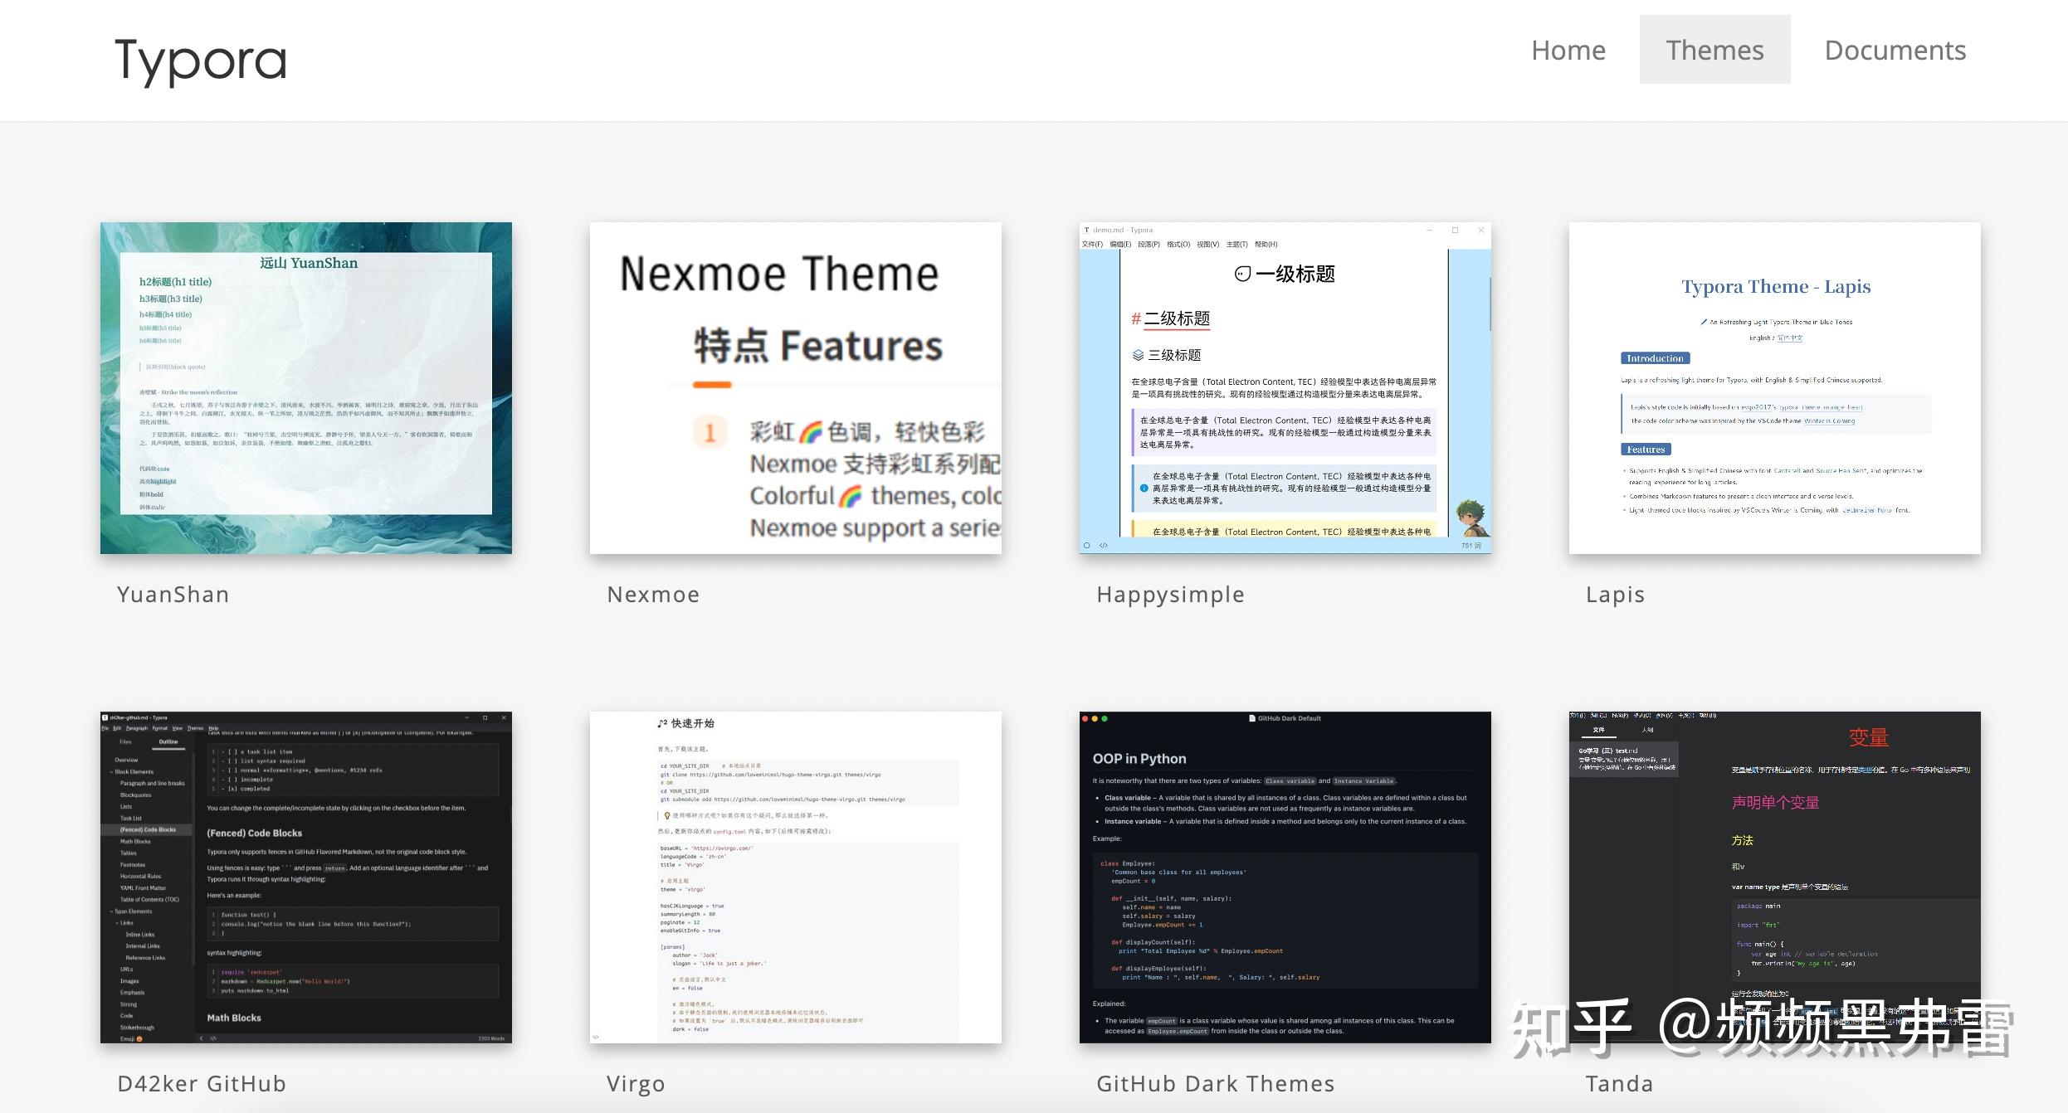The image size is (2068, 1113).
Task: Click the D42ker GitHub title link
Action: click(202, 1084)
